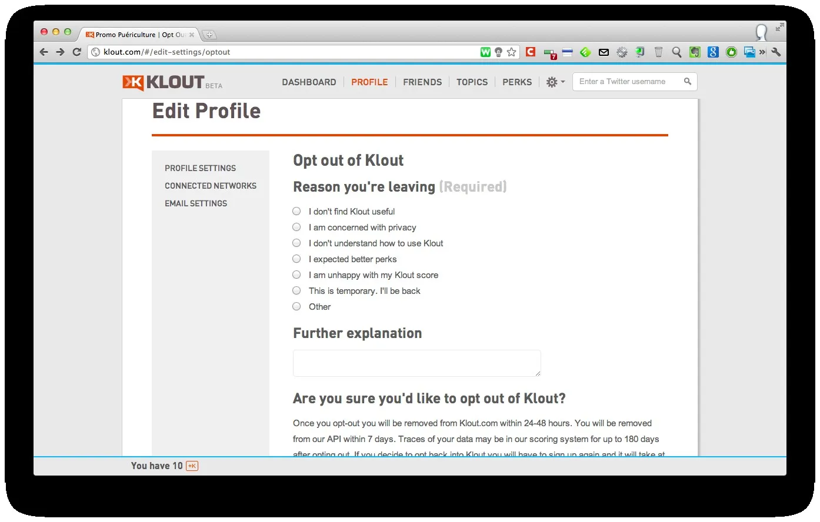Go back using the browser back arrow
This screenshot has width=820, height=522.
tap(44, 52)
